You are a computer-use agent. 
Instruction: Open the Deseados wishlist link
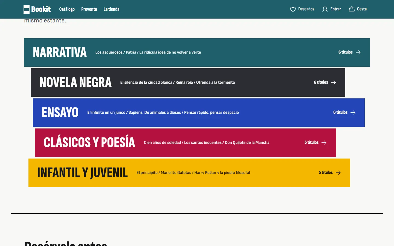[x=302, y=9]
